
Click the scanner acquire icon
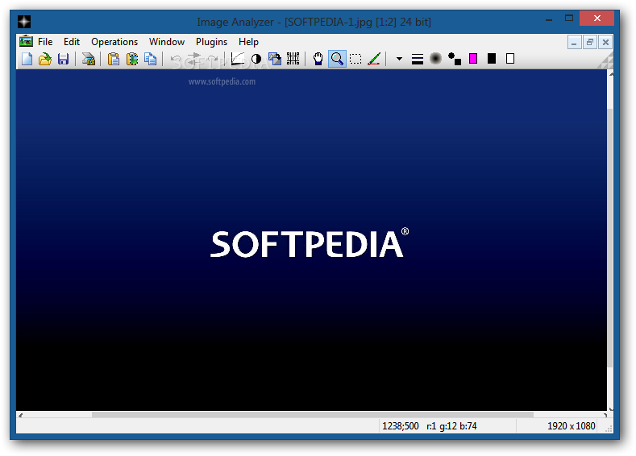coord(89,59)
